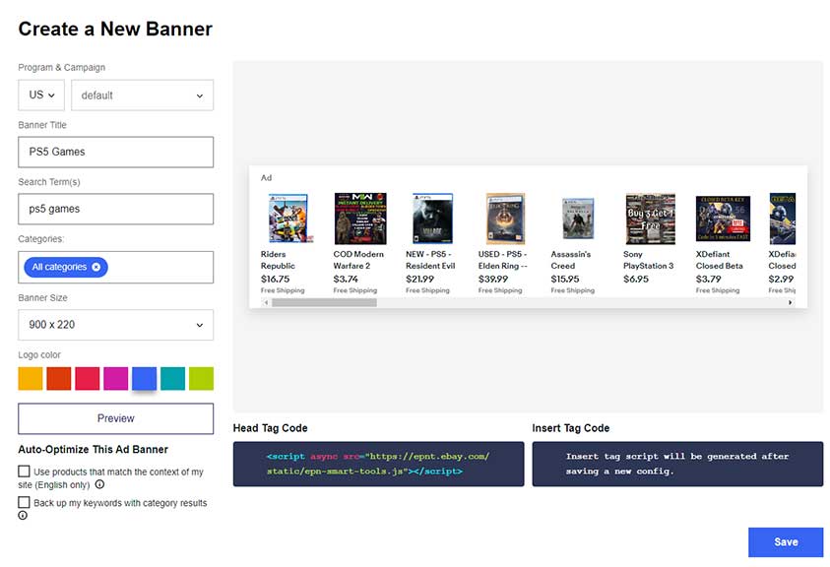Click the right arrow of the ad banner scrollbar

tap(790, 303)
